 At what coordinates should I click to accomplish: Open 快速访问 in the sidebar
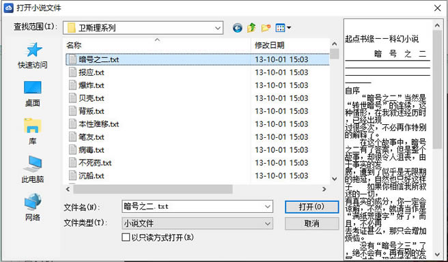(32, 55)
